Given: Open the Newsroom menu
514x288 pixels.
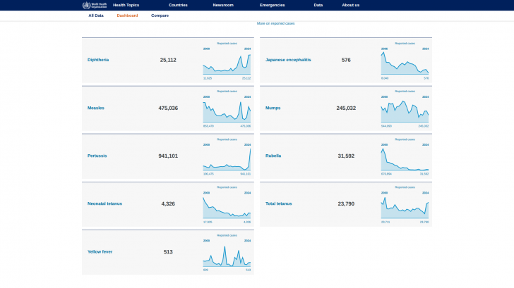Looking at the screenshot, I should click(x=223, y=5).
